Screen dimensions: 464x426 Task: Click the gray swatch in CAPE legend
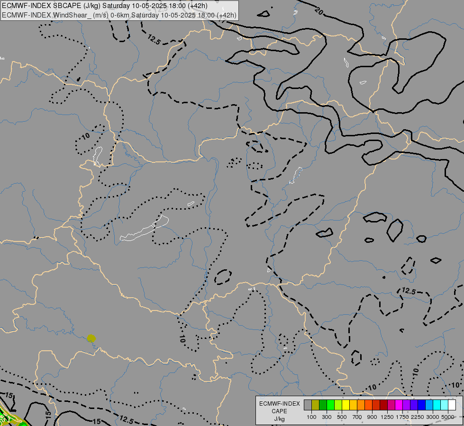tap(308, 405)
